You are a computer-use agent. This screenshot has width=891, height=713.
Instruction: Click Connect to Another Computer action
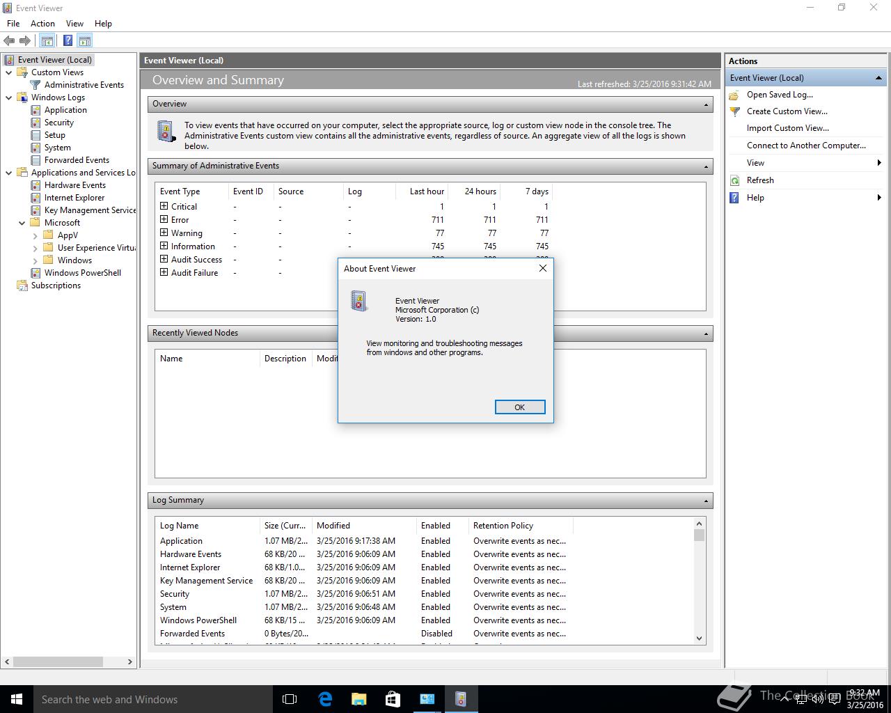click(806, 146)
